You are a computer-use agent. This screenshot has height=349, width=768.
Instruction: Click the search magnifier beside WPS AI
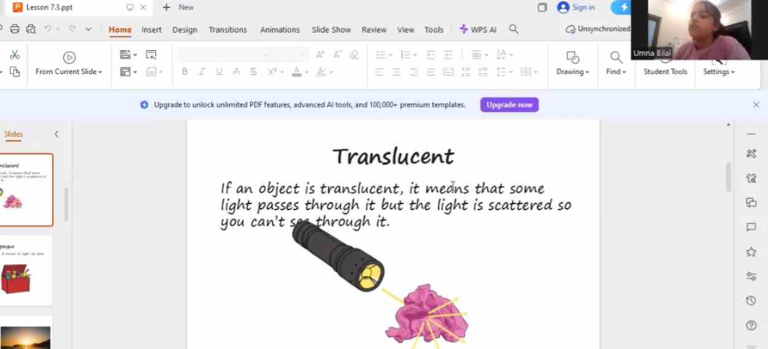point(514,29)
